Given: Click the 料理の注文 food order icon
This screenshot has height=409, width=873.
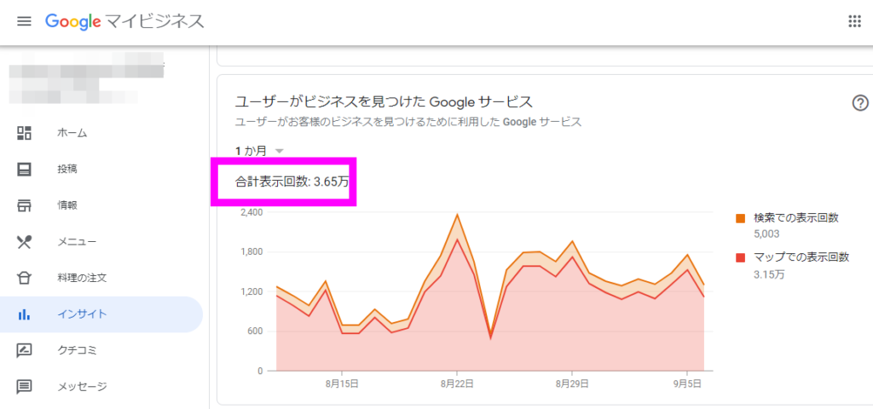Looking at the screenshot, I should click(24, 278).
